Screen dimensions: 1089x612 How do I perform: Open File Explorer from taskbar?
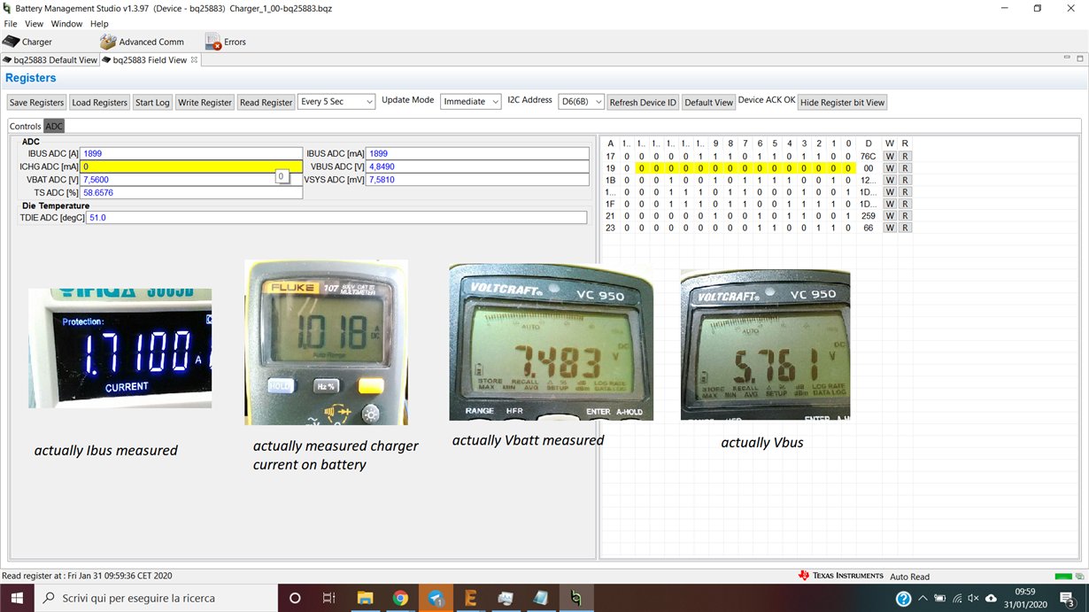pyautogui.click(x=365, y=599)
